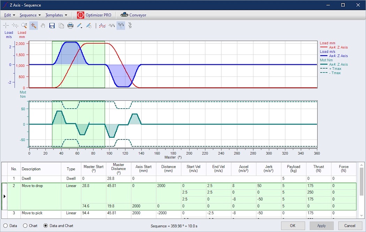
Task: Select the Data and Chart radio button
Action: (46, 226)
